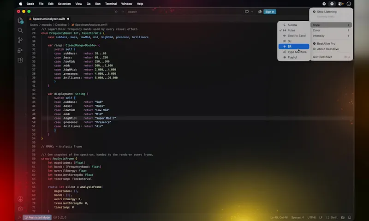Viewport: 369px width, 221px height.
Task: Open BeatAlive Pro menu item
Action: click(x=331, y=43)
